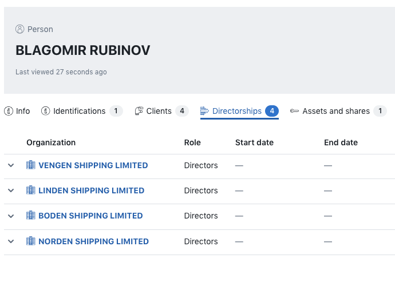The image size is (395, 282).
Task: Open the NORDEN SHIPPING LIMITED link
Action: [93, 241]
